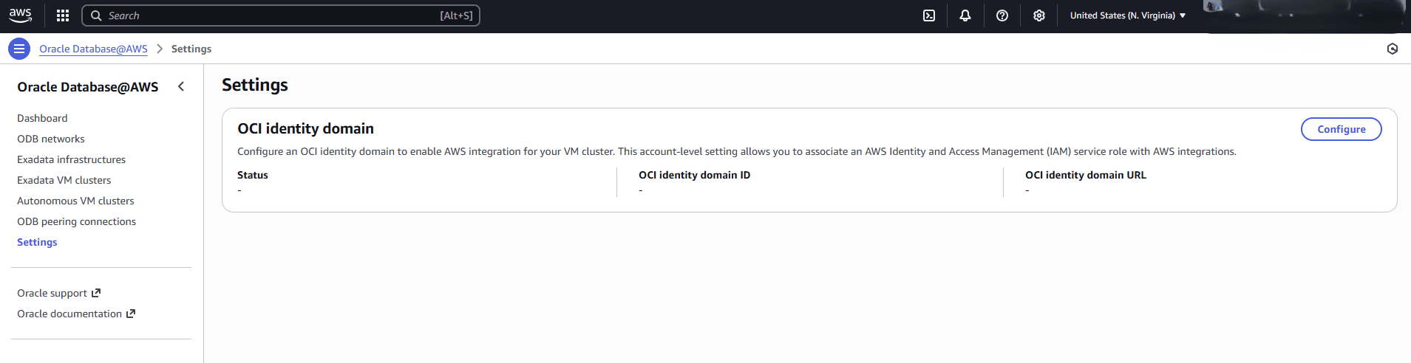Image resolution: width=1411 pixels, height=363 pixels.
Task: Click the hexagon icon at top right
Action: (1393, 49)
